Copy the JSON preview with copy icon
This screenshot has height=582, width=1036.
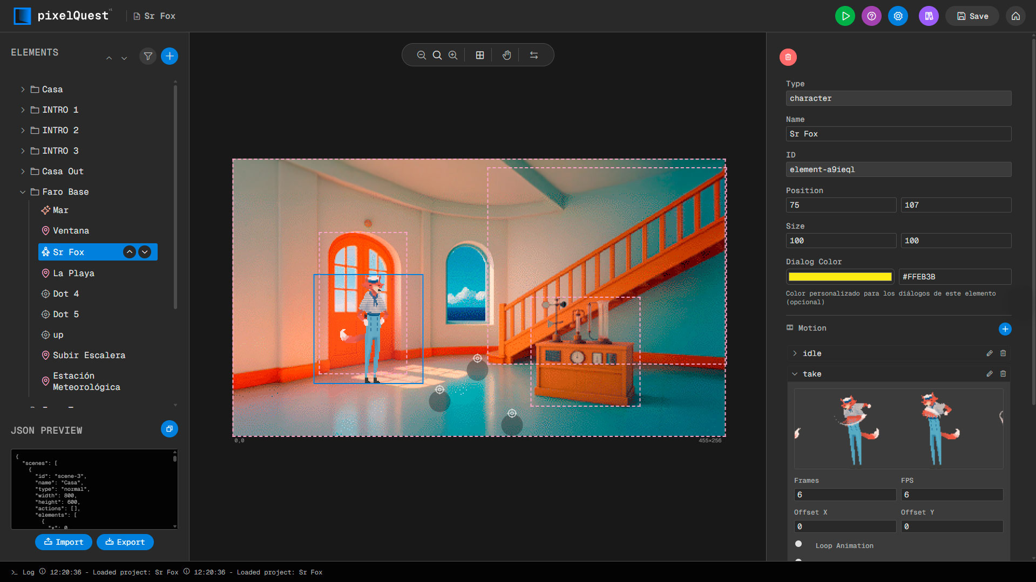click(169, 429)
